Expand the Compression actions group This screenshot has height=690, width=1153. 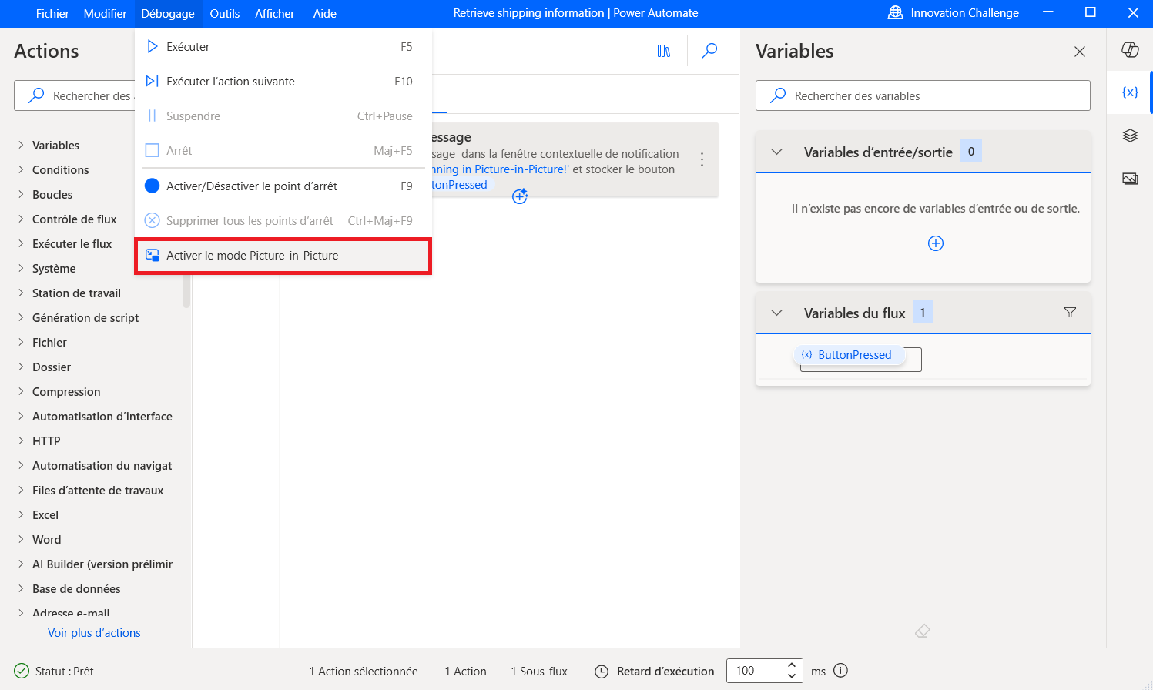22,391
